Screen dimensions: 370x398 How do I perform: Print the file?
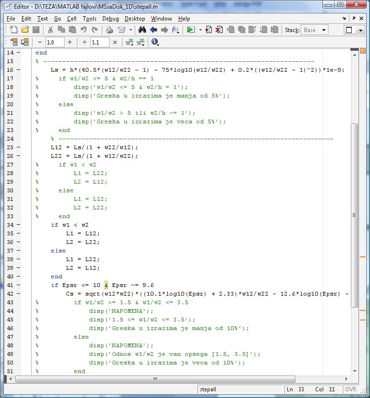tap(109, 30)
